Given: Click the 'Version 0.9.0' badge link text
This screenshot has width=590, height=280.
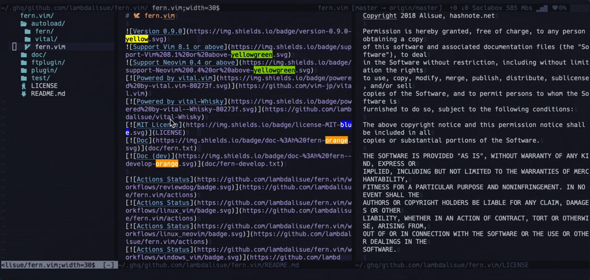Looking at the screenshot, I should coord(158,31).
